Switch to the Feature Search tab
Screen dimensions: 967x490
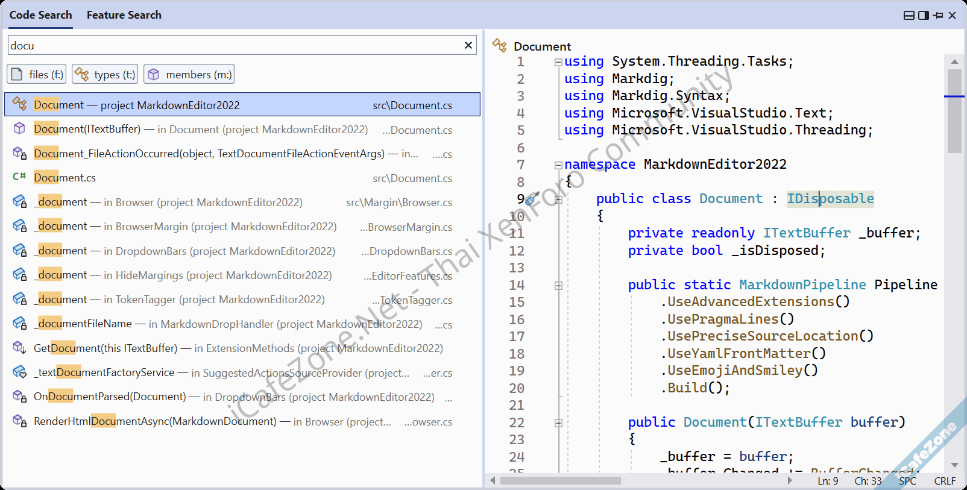pyautogui.click(x=124, y=15)
